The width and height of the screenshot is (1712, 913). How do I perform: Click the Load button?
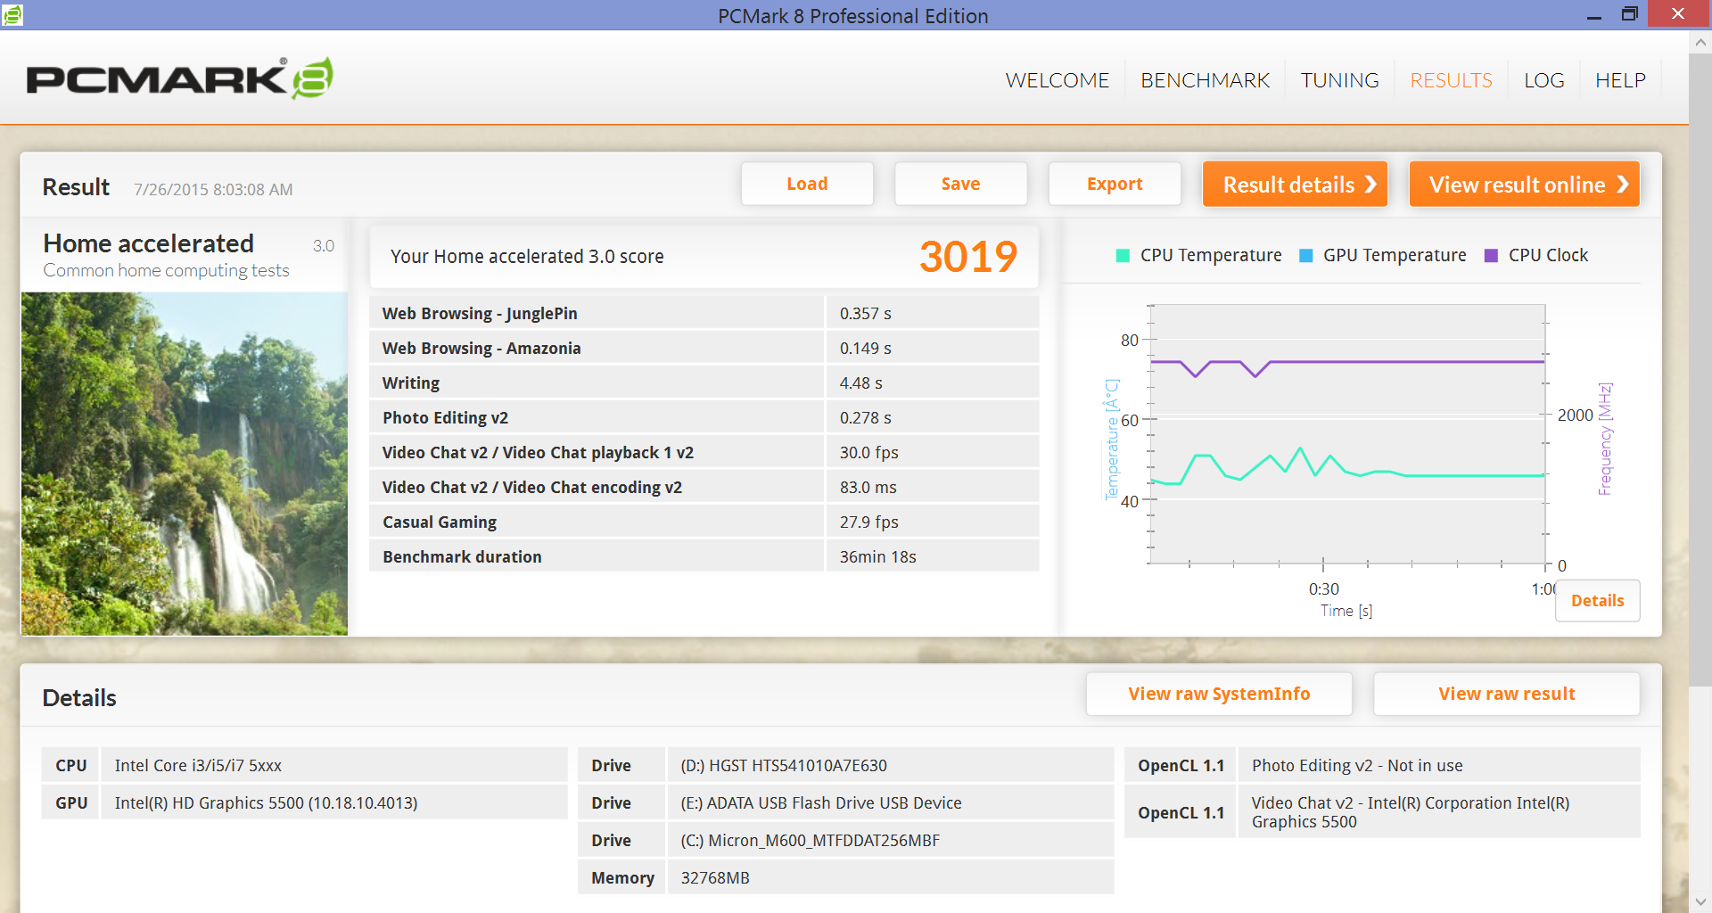807,184
